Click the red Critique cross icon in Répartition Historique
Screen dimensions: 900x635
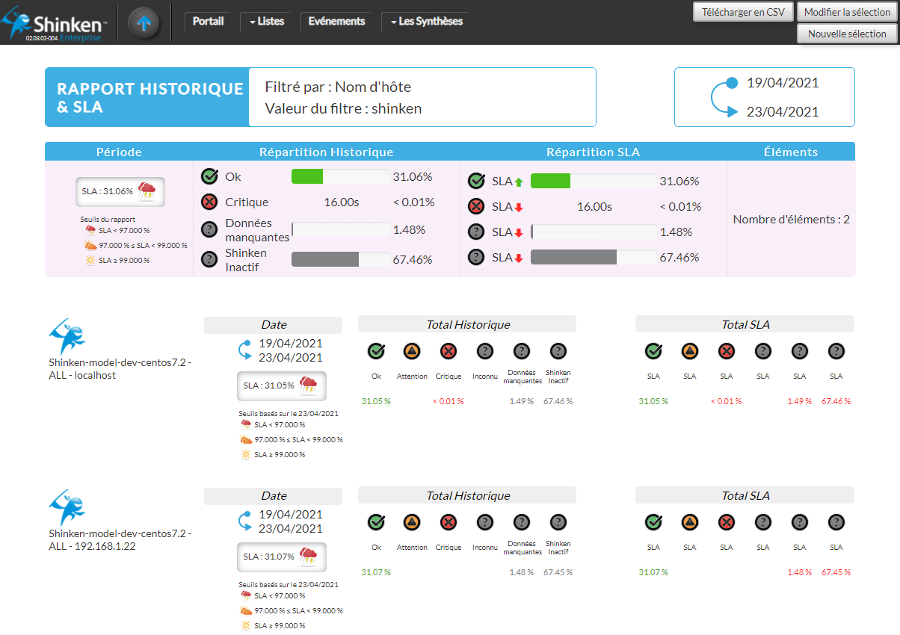coord(209,202)
